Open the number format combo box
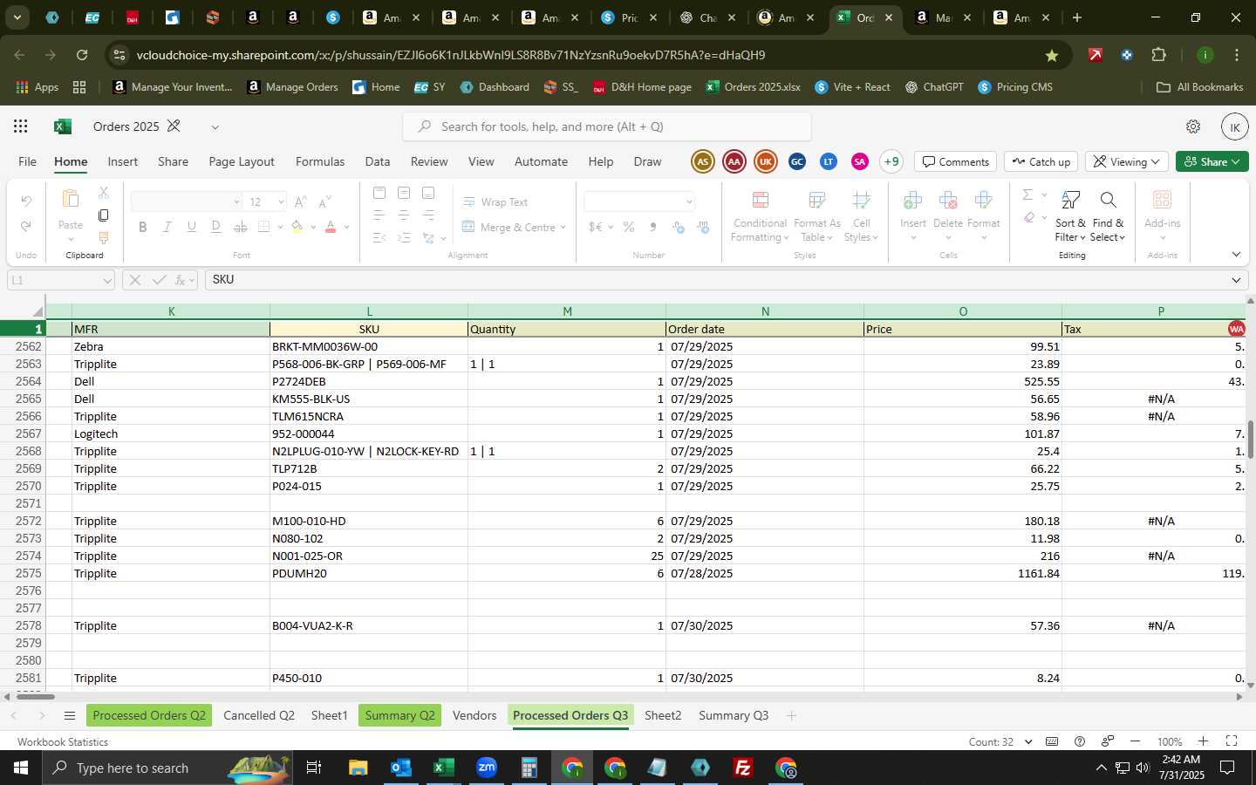Screen dimensions: 1256x785 click(639, 201)
